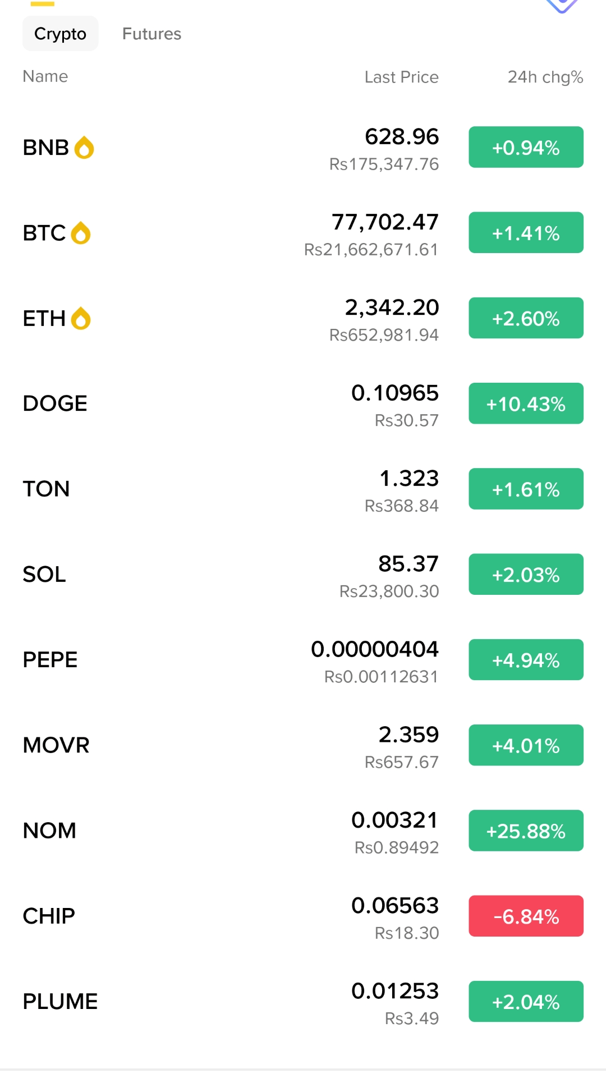Sort the list by Name column
The image size is (606, 1078).
point(45,76)
